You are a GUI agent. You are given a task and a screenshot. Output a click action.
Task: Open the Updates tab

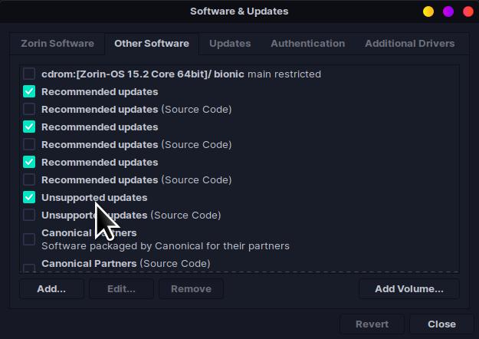(230, 44)
